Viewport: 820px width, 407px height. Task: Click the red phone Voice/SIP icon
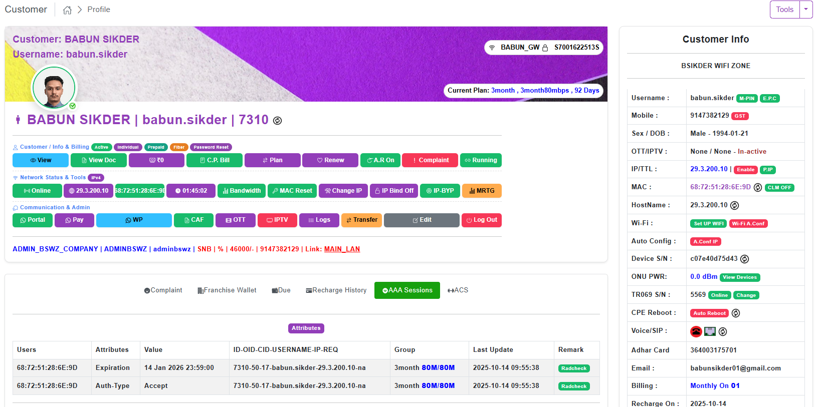tap(696, 331)
